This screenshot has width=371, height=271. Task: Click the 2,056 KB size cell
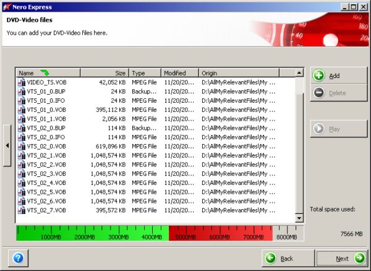pyautogui.click(x=114, y=119)
